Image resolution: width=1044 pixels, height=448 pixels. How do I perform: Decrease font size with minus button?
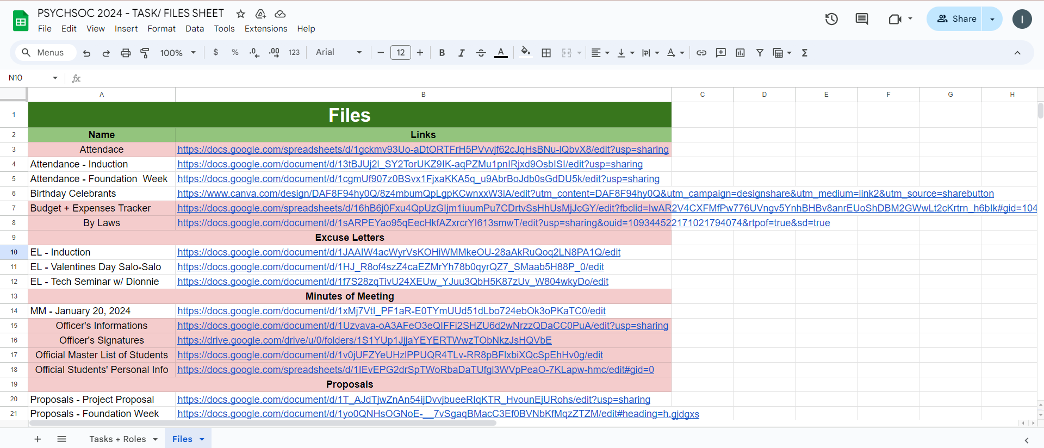pos(381,53)
